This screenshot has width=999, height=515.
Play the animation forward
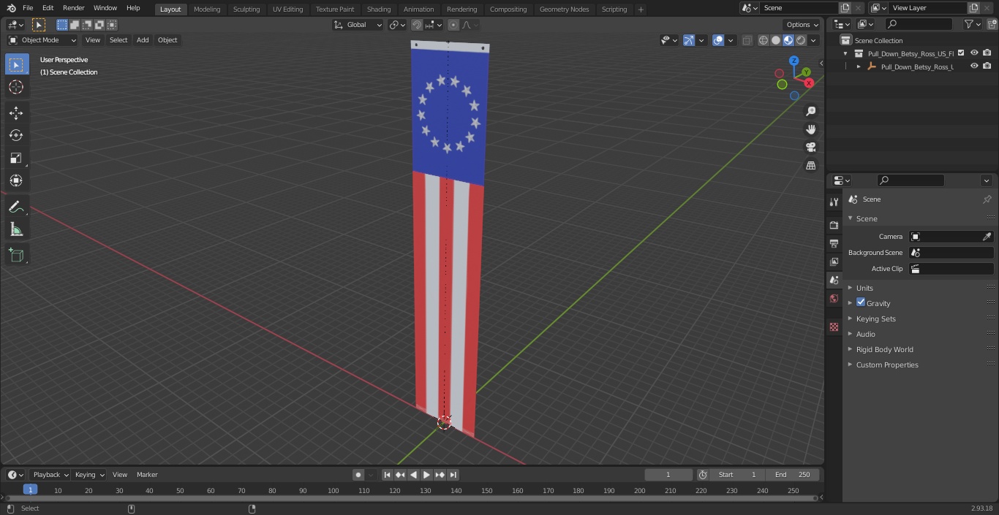426,475
